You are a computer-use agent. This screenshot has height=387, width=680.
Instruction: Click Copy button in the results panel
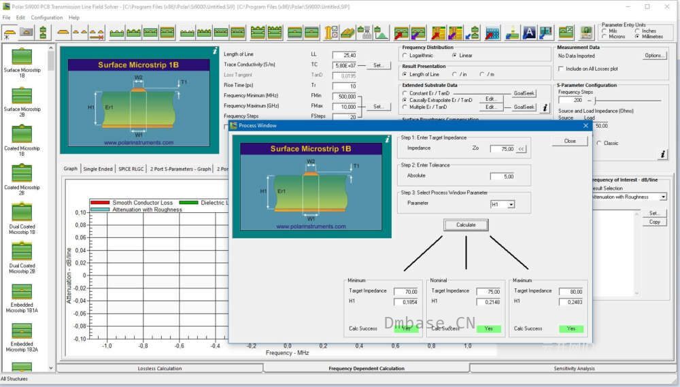click(x=654, y=222)
